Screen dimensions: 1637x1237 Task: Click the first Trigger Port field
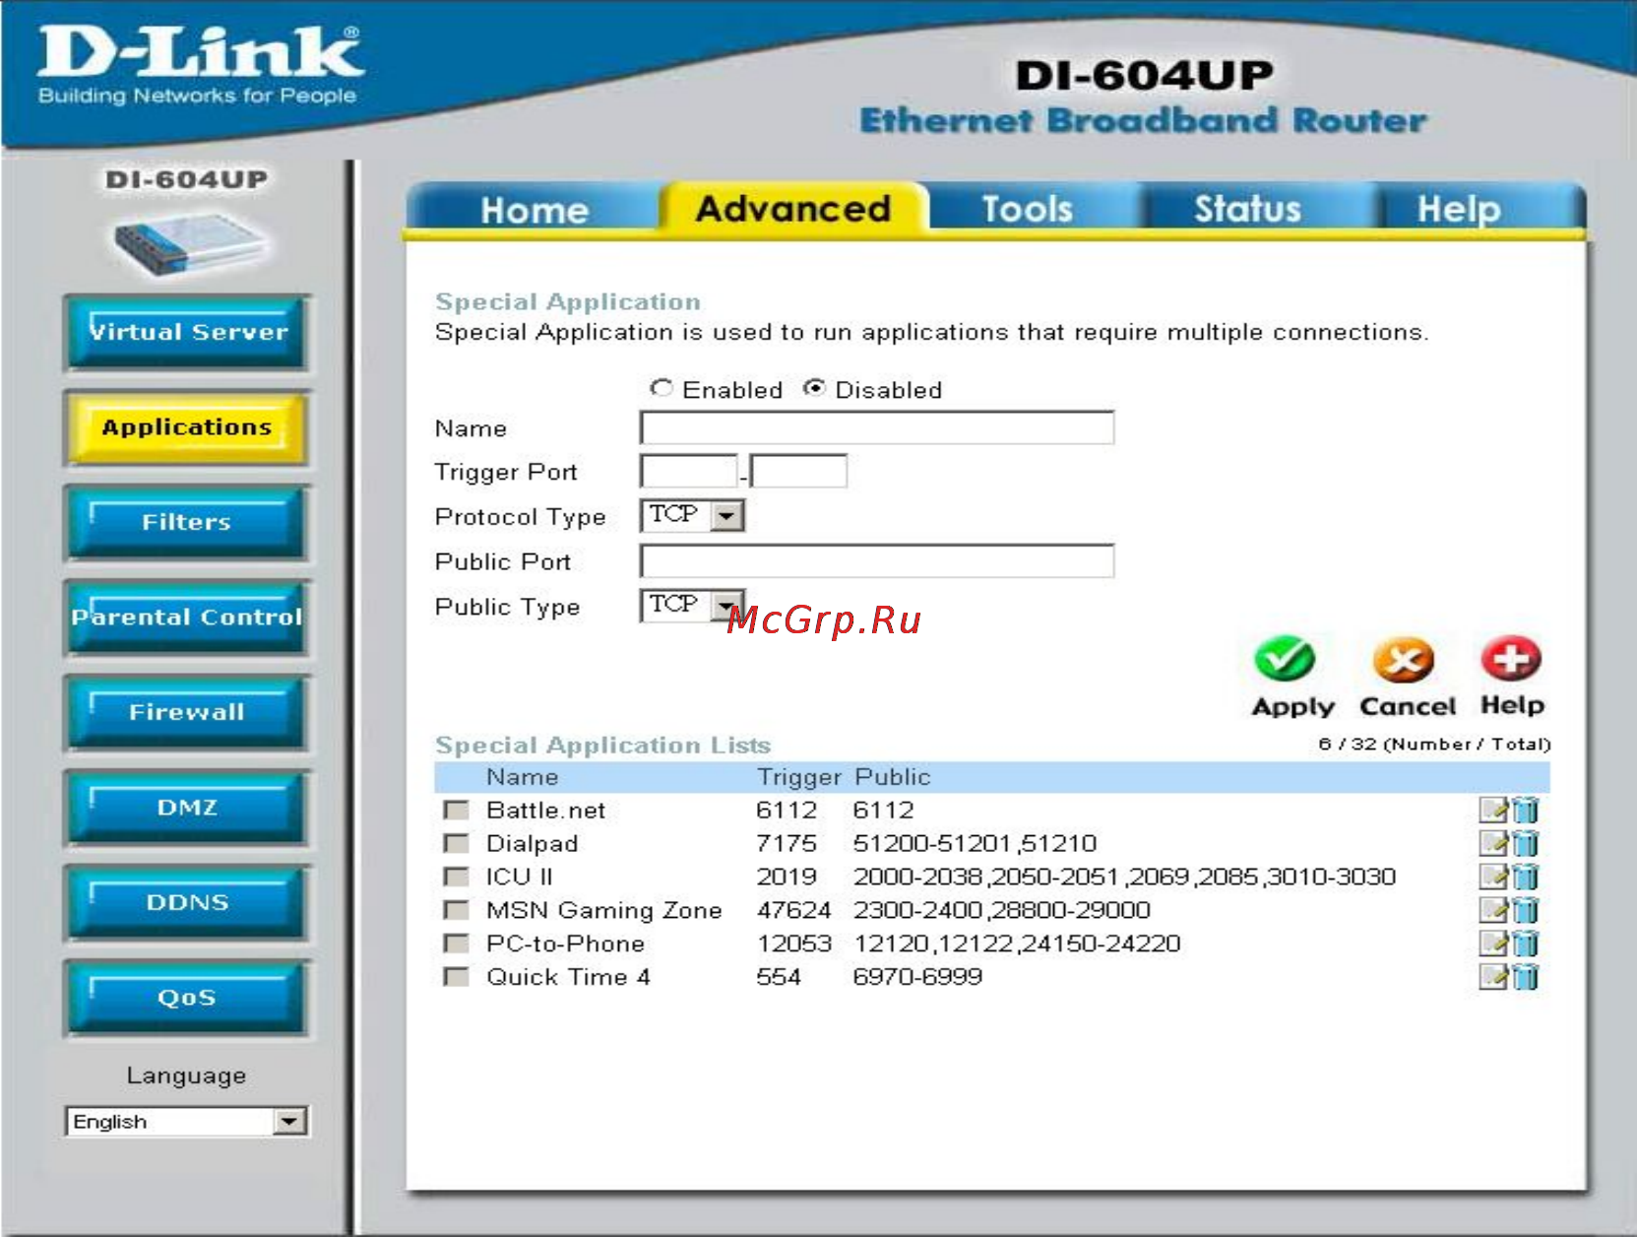[689, 471]
